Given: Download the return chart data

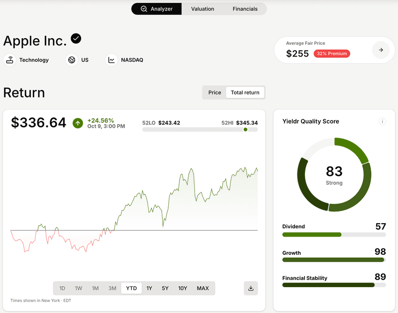Looking at the screenshot, I should (x=251, y=288).
